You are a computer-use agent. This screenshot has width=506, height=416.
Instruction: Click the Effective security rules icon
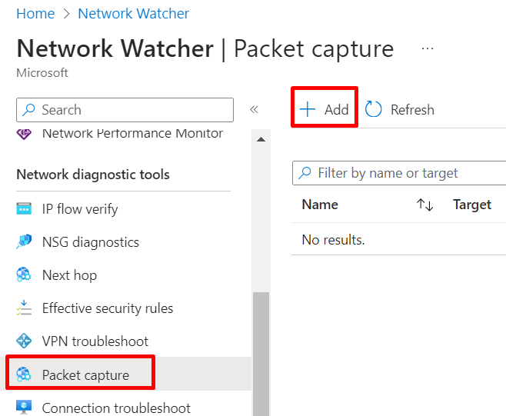pyautogui.click(x=24, y=308)
